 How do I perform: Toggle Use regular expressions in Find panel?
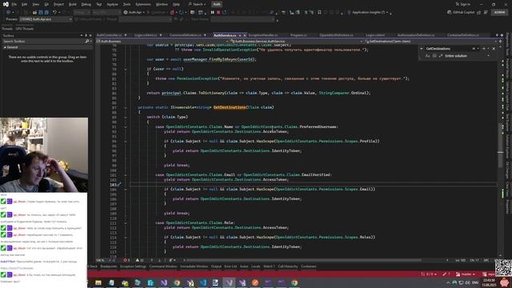click(x=441, y=56)
